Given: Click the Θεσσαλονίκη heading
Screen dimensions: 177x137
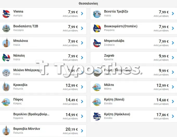Looking at the screenshot, I should coord(88,3).
